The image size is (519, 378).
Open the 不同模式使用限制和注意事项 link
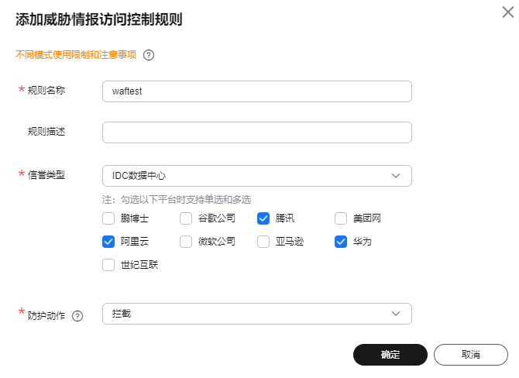click(x=76, y=55)
